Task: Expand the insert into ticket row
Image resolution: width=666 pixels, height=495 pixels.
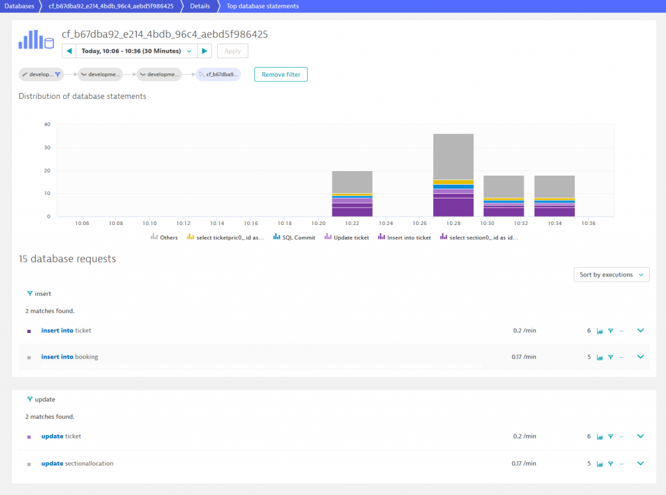Action: (641, 330)
